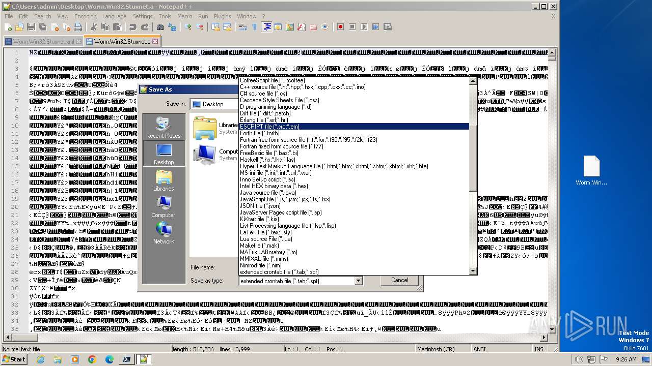Select Computer in Save As sidebar
This screenshot has width=652, height=366.
coord(163,207)
